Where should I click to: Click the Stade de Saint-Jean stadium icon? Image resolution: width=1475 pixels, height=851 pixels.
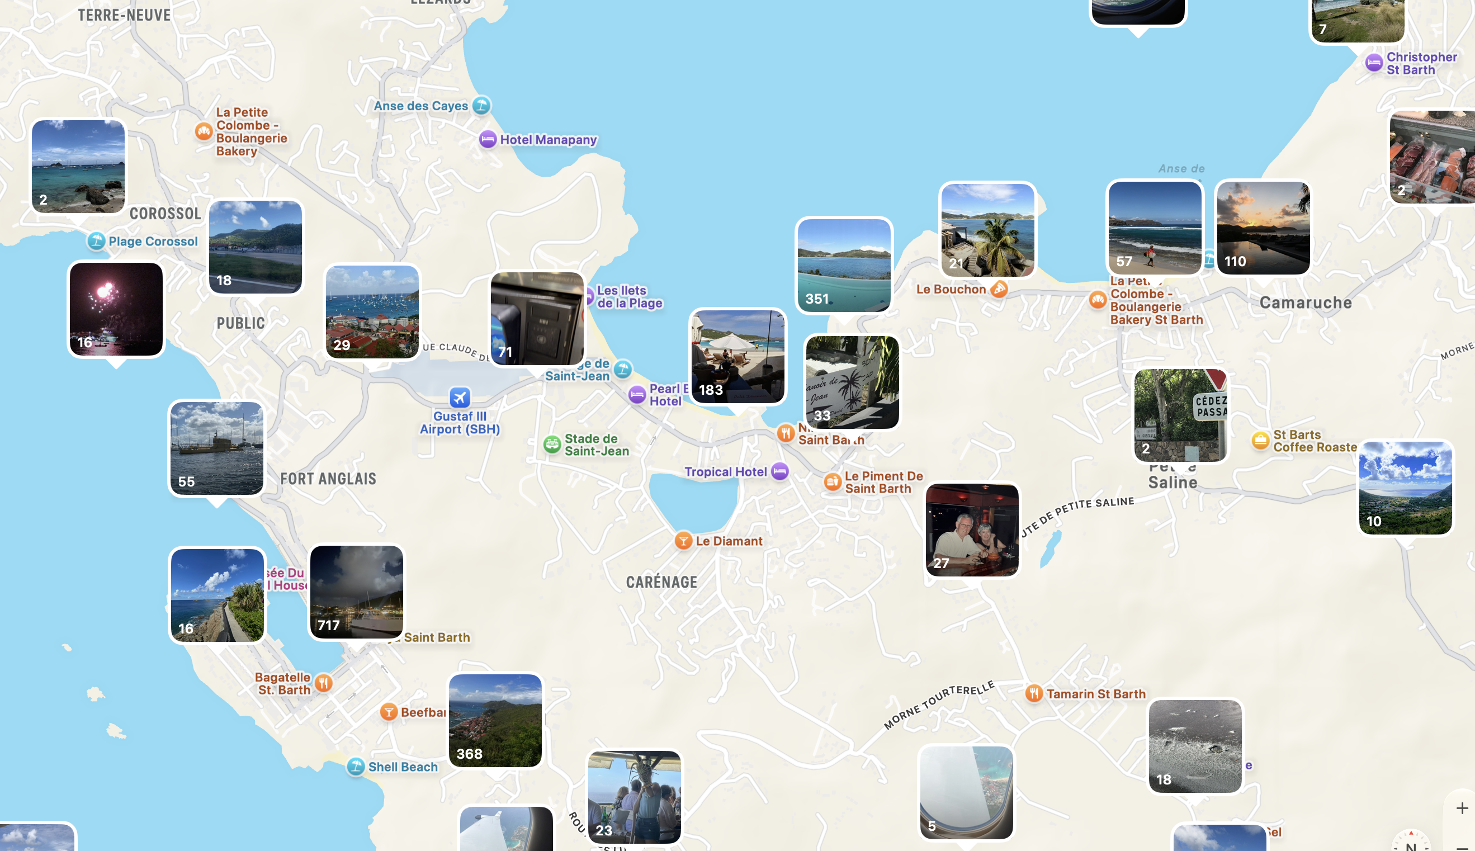pyautogui.click(x=552, y=444)
